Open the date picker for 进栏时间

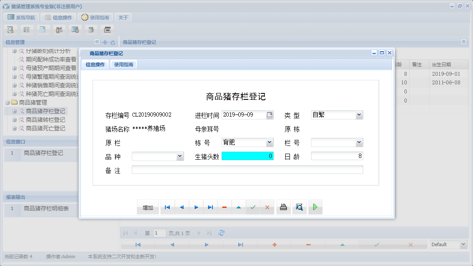[x=271, y=115]
